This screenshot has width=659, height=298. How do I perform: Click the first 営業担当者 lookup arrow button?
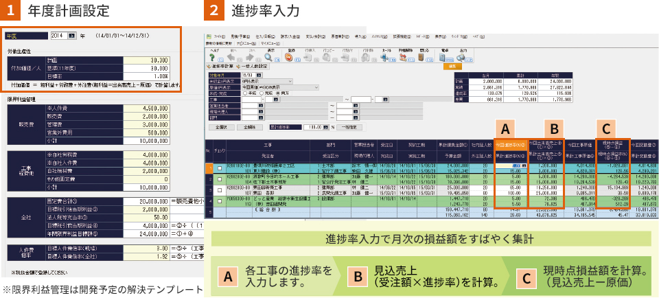[261, 106]
